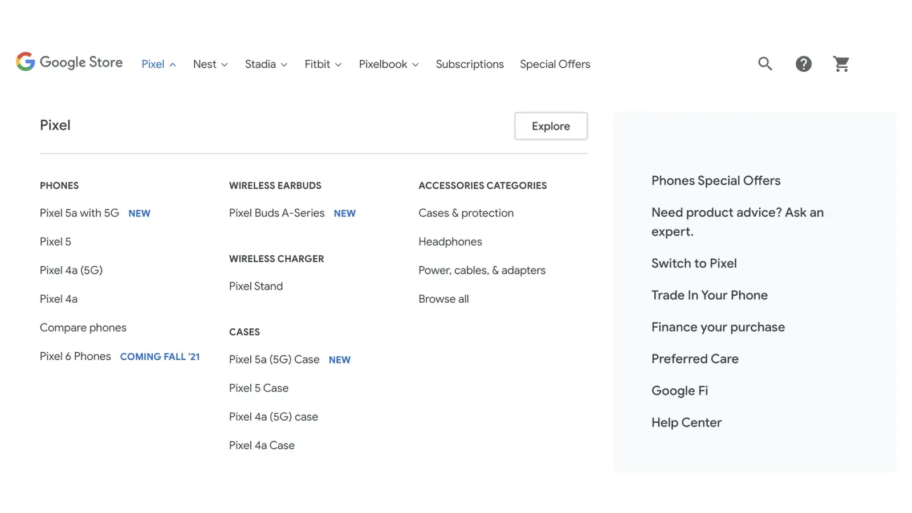912x513 pixels.
Task: Open Help Center link
Action: 686,423
